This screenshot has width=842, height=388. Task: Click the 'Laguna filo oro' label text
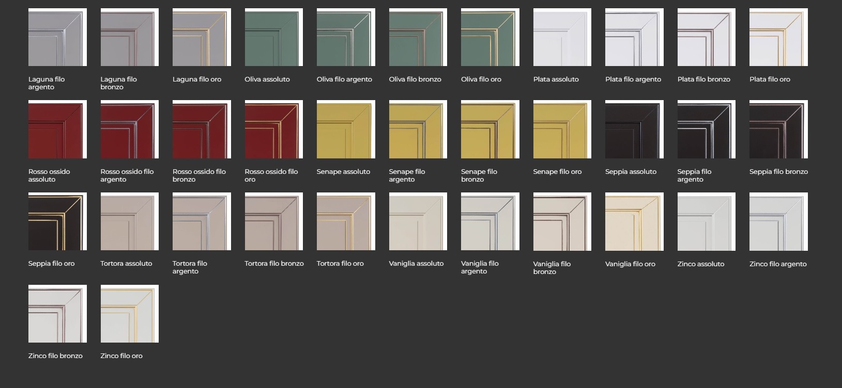coord(197,79)
